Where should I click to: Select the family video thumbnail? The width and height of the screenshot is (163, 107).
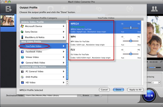point(7,20)
